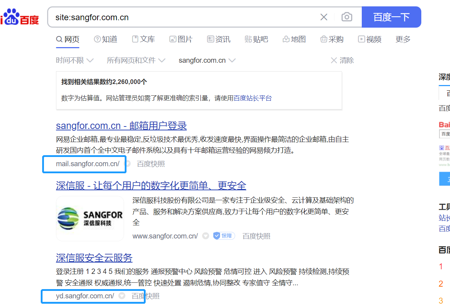Open the 资讯 tab
The height and width of the screenshot is (304, 450).
point(219,39)
